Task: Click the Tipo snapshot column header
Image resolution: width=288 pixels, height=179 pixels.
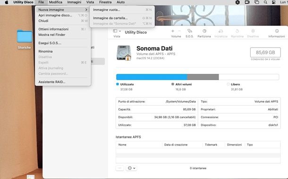Action: (250, 145)
